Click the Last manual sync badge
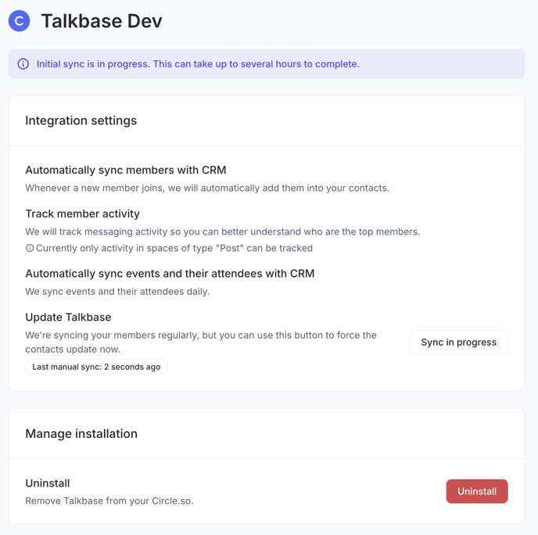The image size is (538, 535). (96, 367)
